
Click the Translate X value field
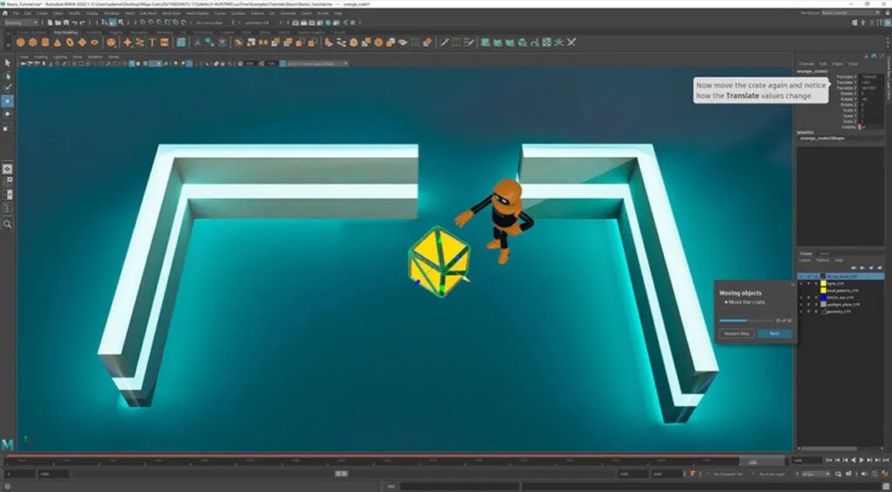871,77
